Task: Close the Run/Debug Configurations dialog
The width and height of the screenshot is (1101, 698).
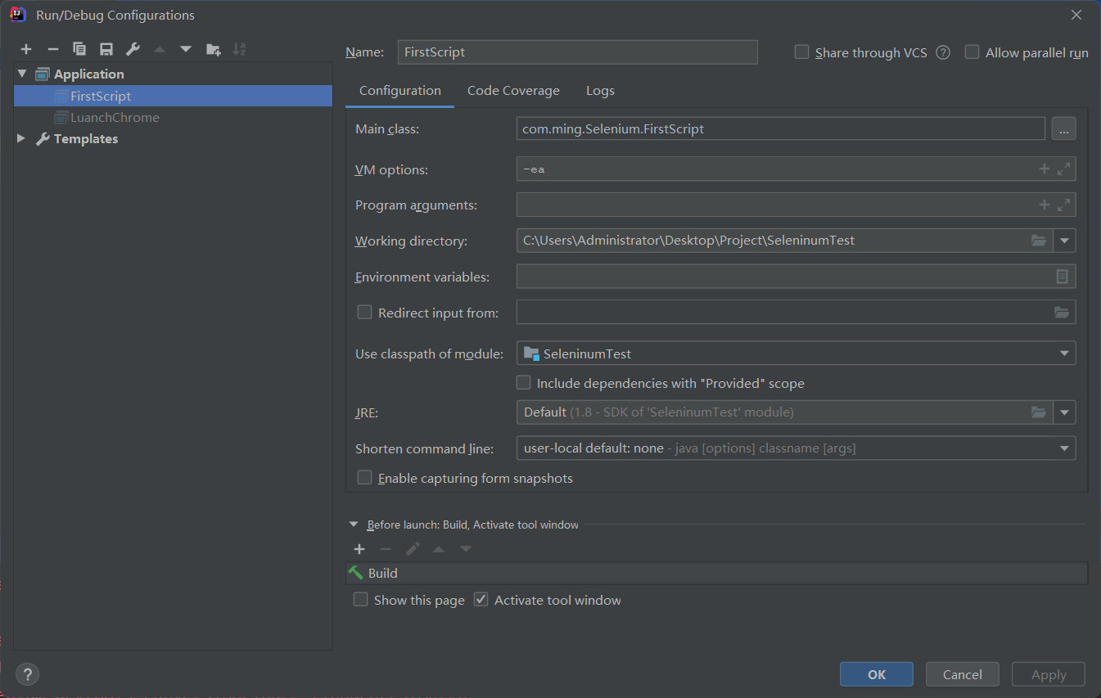Action: (x=1076, y=15)
